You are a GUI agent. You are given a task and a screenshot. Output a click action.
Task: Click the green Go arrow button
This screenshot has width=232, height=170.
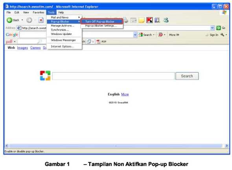(x=218, y=28)
